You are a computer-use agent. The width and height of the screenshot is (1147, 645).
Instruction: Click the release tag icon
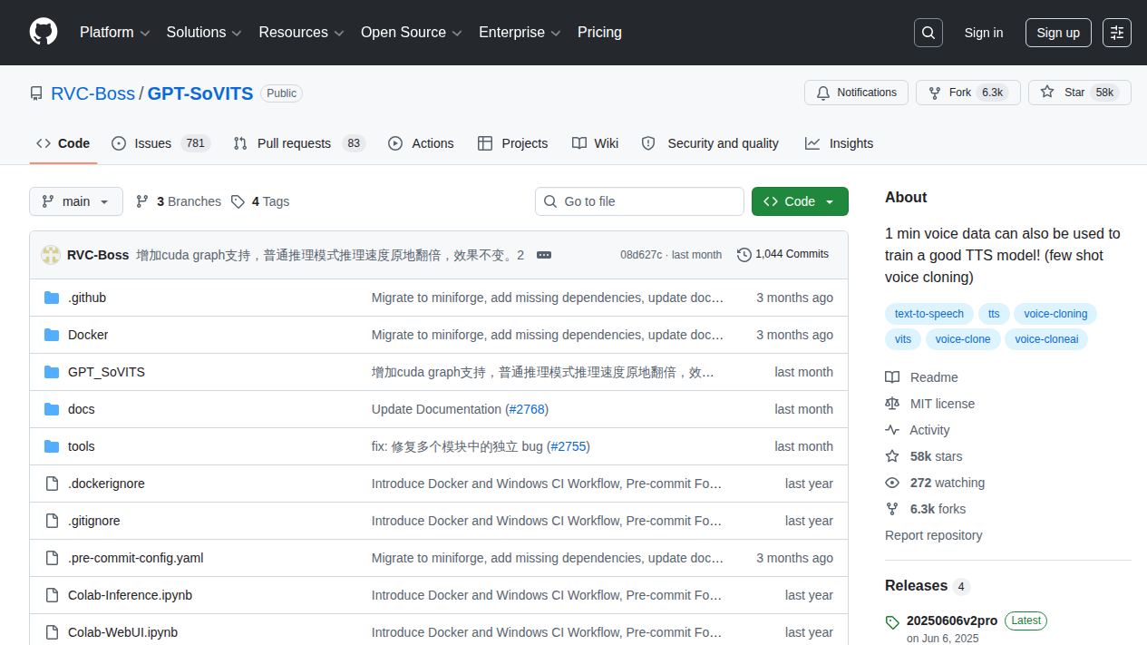tap(892, 622)
